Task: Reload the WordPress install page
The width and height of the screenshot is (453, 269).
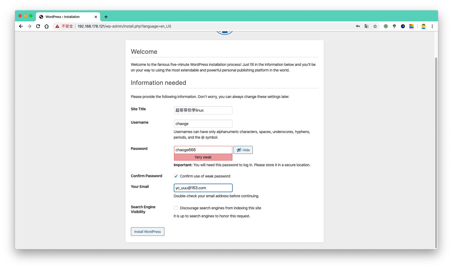Action: [38, 26]
